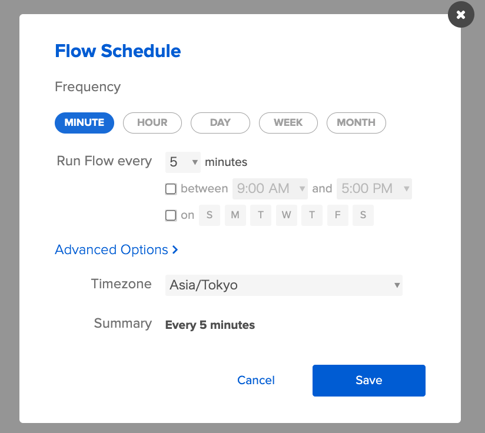The height and width of the screenshot is (433, 485).
Task: Set frequency to WEEK
Action: click(x=288, y=122)
